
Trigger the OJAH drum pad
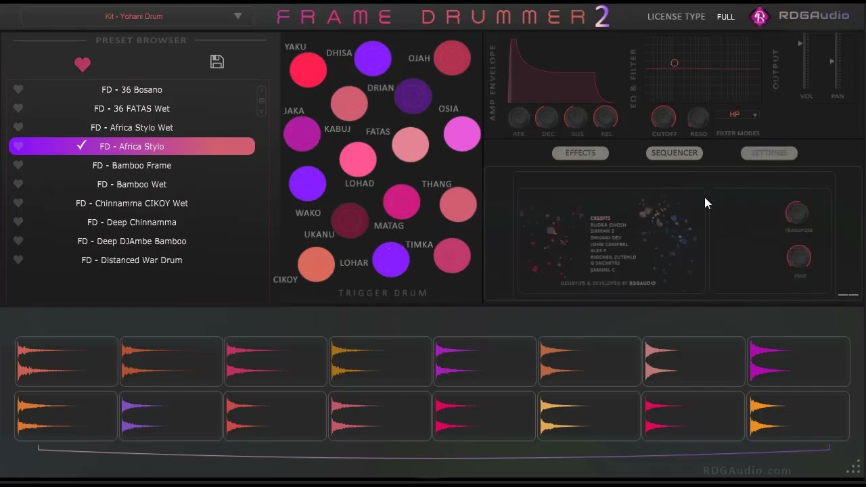point(452,57)
